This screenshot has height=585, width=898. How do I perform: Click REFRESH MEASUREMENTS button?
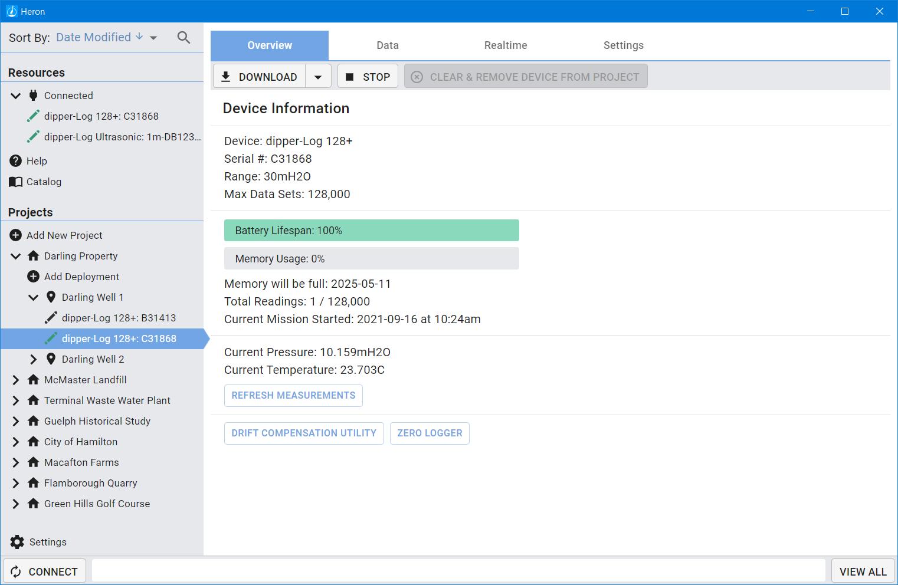click(293, 396)
